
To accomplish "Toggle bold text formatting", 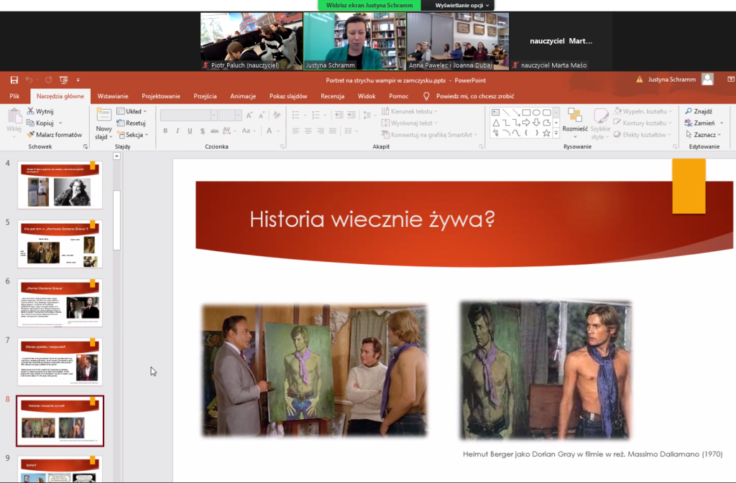I will click(x=165, y=131).
